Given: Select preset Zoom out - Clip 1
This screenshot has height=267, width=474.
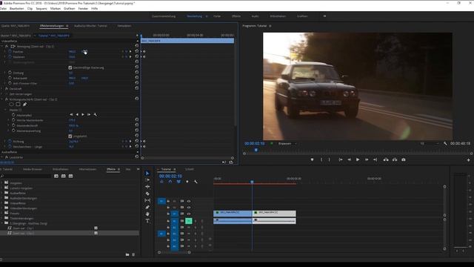Looking at the screenshot, I should (x=23, y=228).
